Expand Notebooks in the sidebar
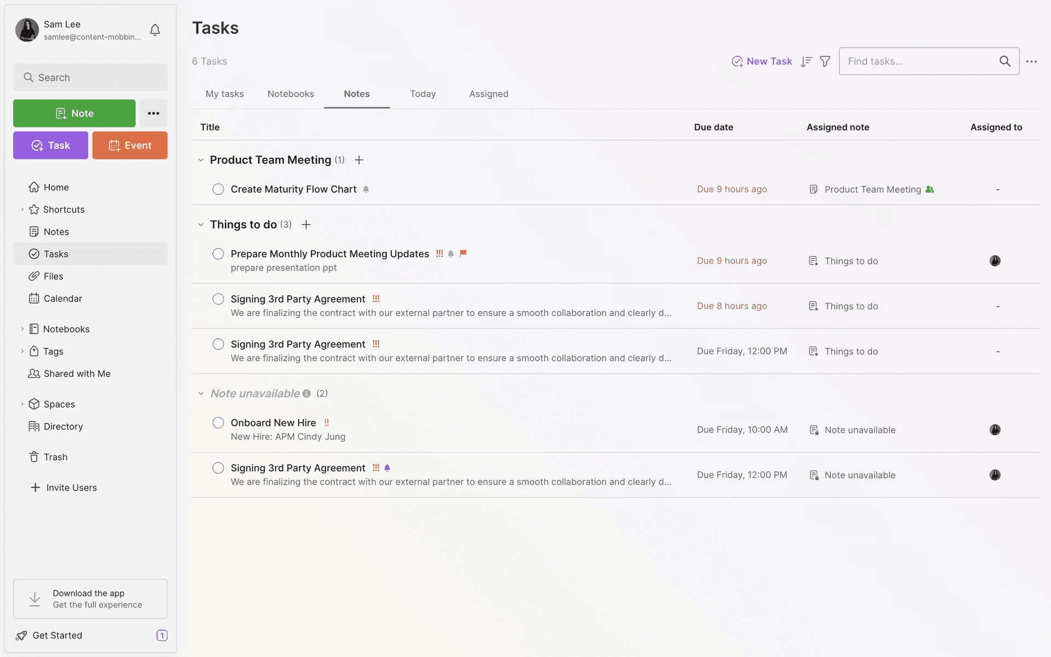The image size is (1051, 657). tap(22, 329)
